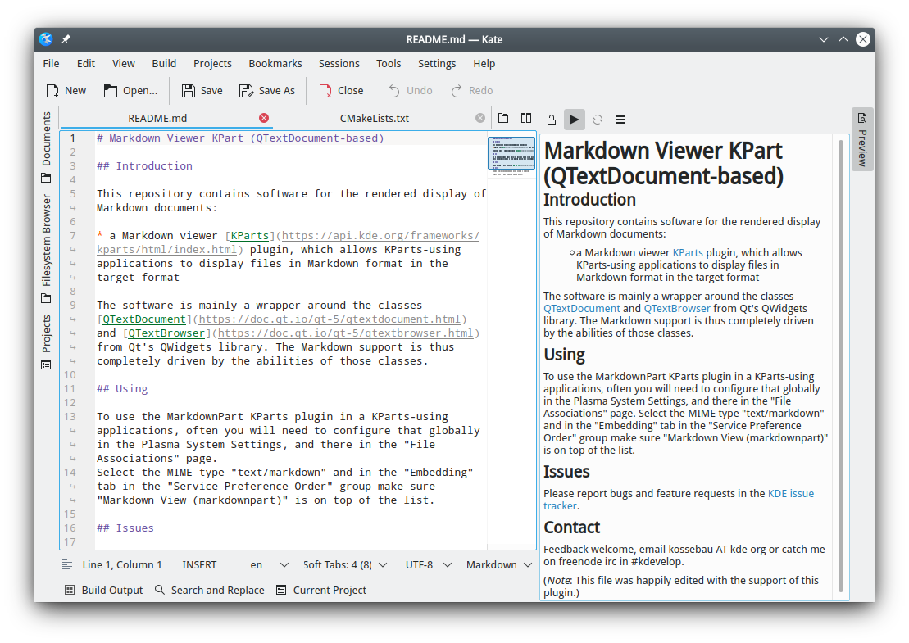Click the Close button in the toolbar
The width and height of the screenshot is (909, 643).
[x=341, y=91]
